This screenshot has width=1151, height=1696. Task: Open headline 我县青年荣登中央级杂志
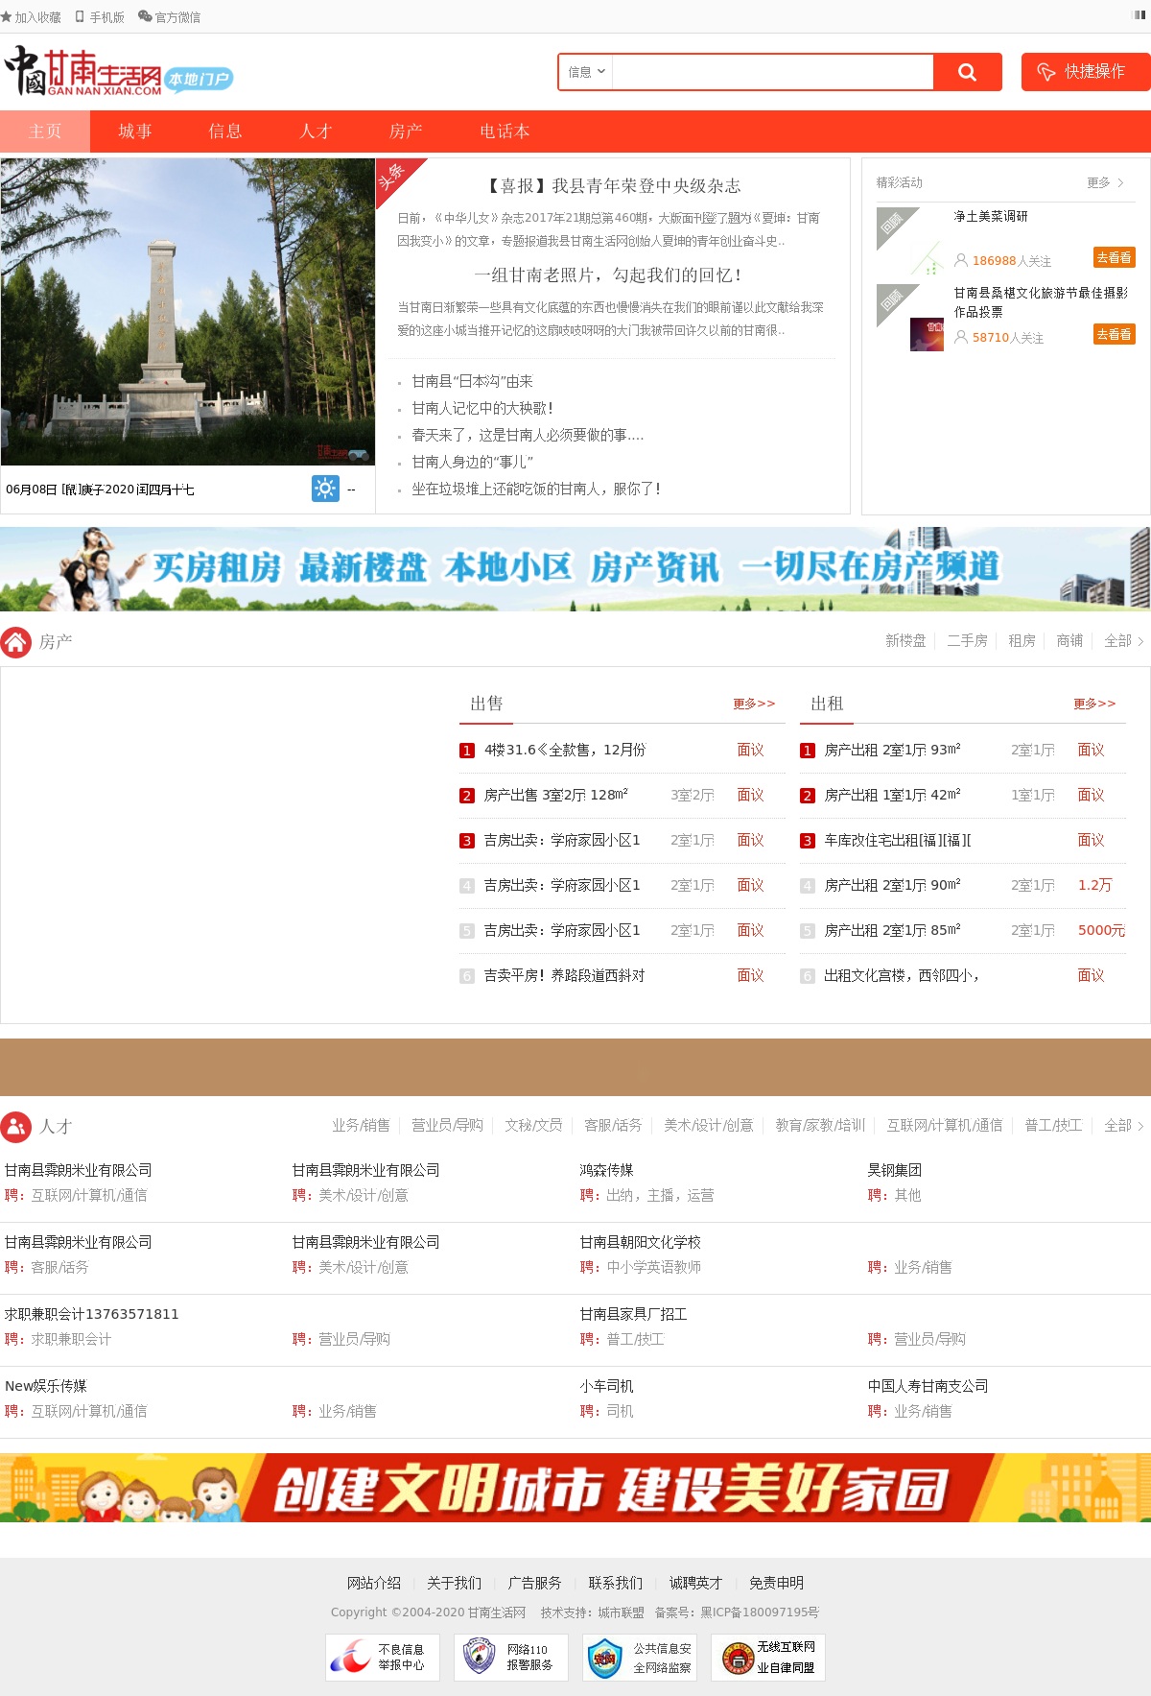pos(614,186)
